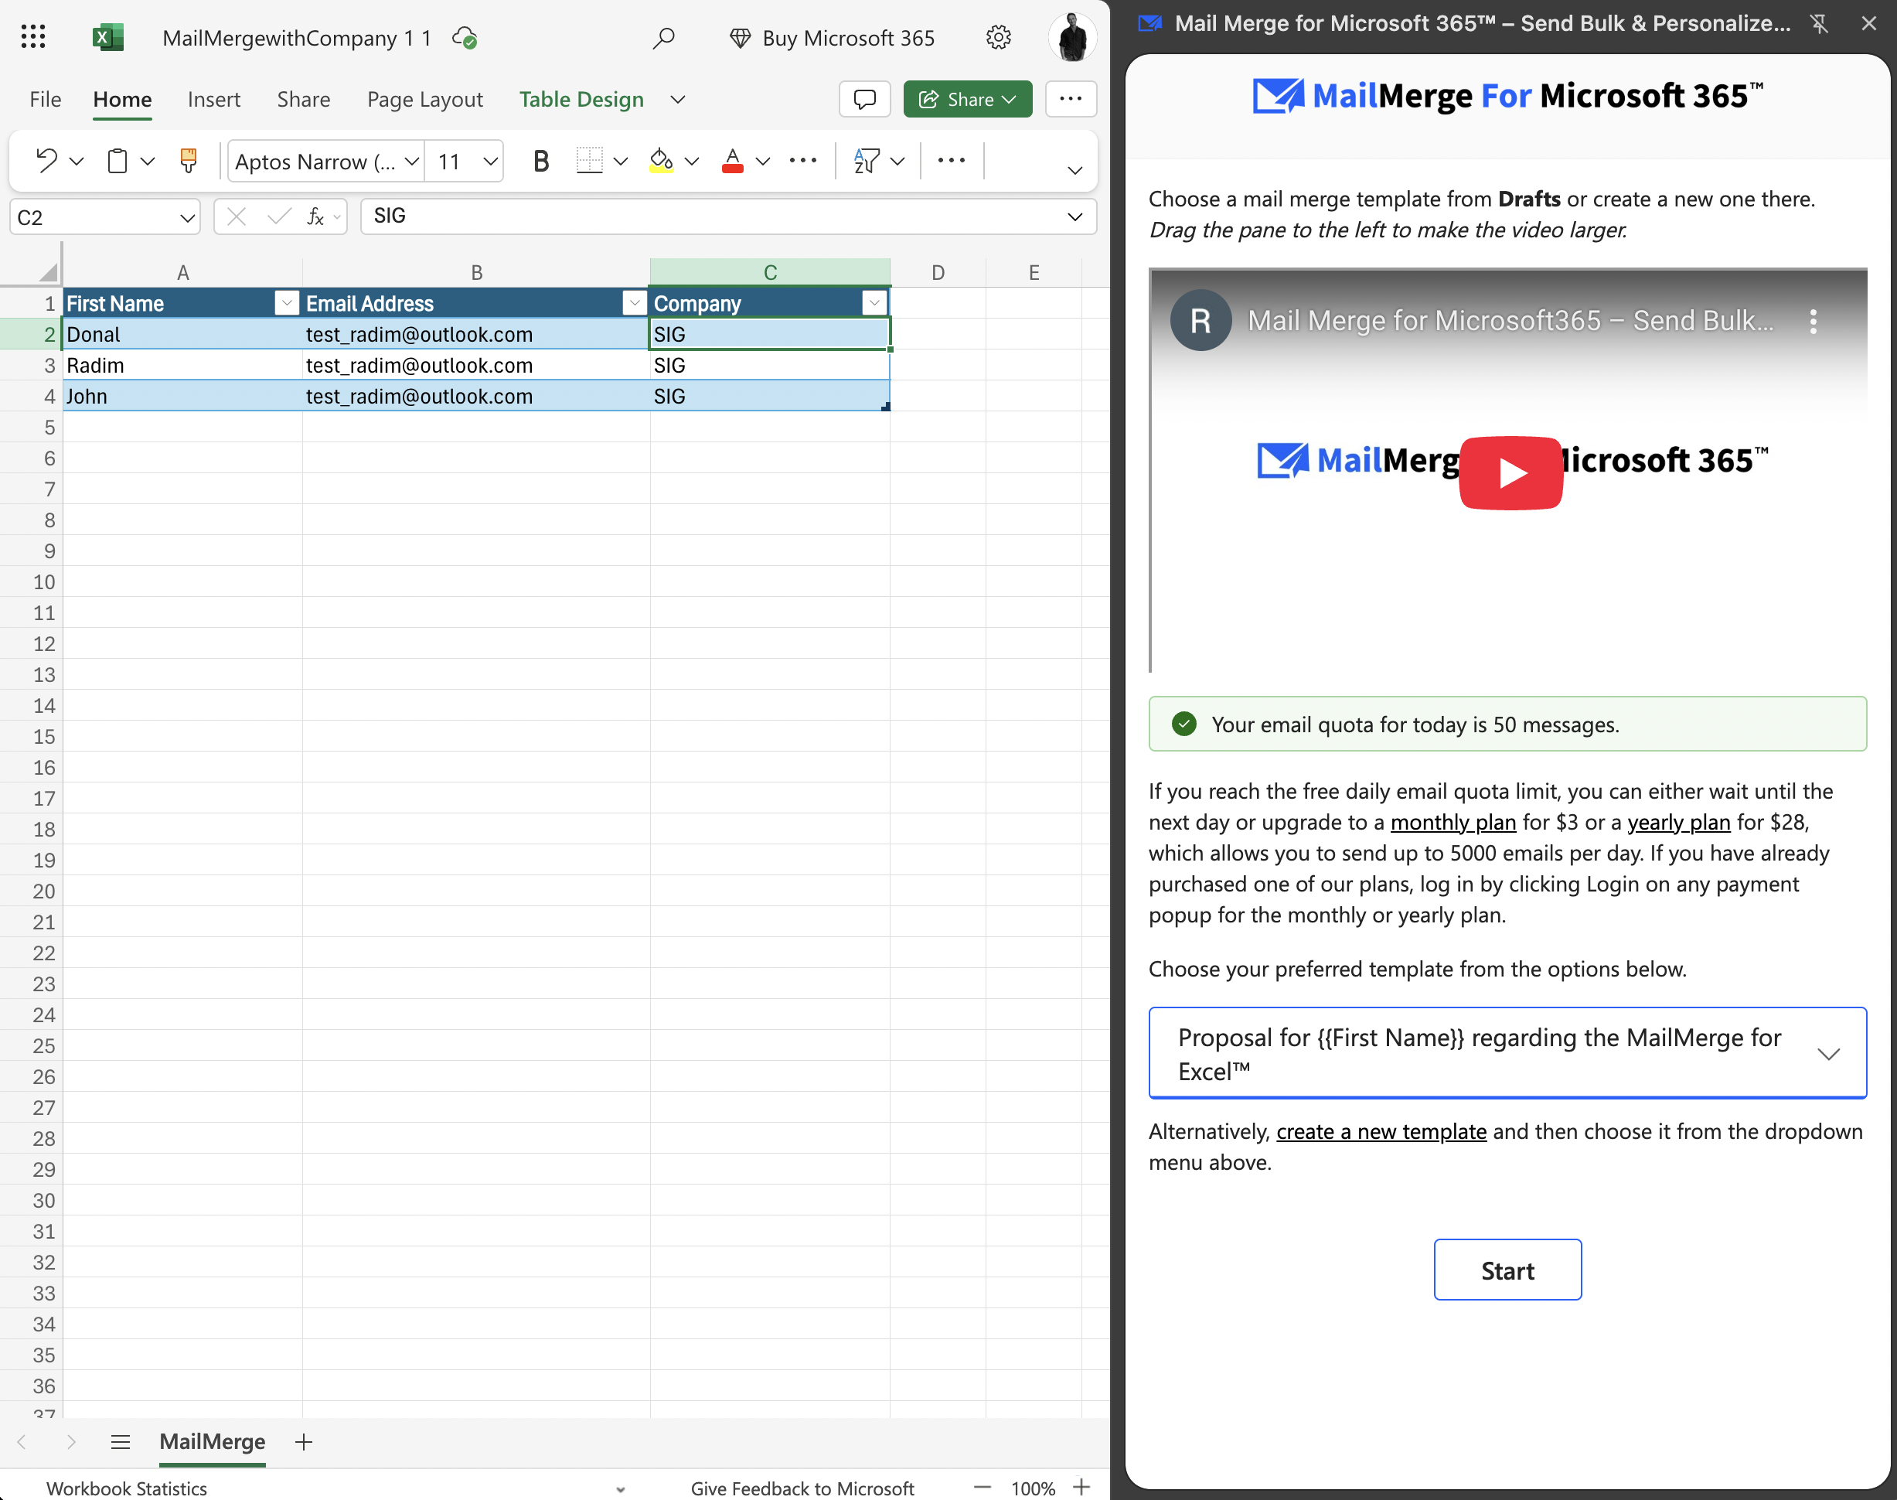Open the all sheets list icon

tap(121, 1442)
